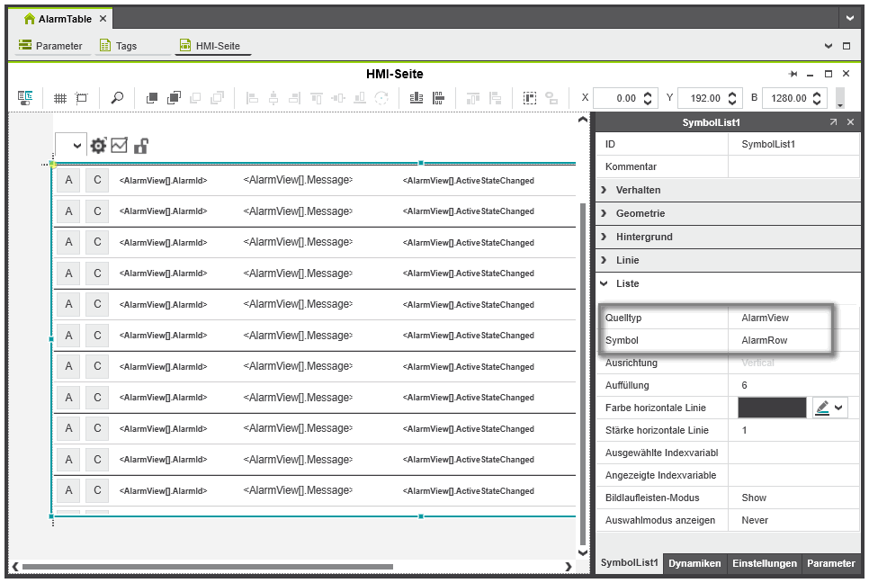Click the gear settings icon on canvas

98,145
